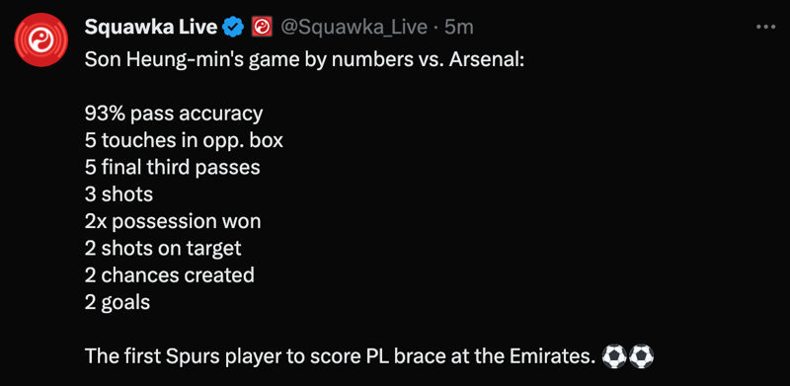Open the @Squawka_Live handle link

(x=354, y=28)
